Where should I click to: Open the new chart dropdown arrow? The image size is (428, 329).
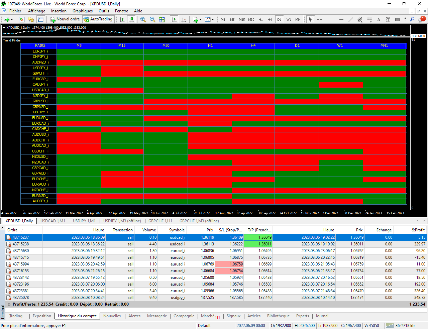(12, 19)
